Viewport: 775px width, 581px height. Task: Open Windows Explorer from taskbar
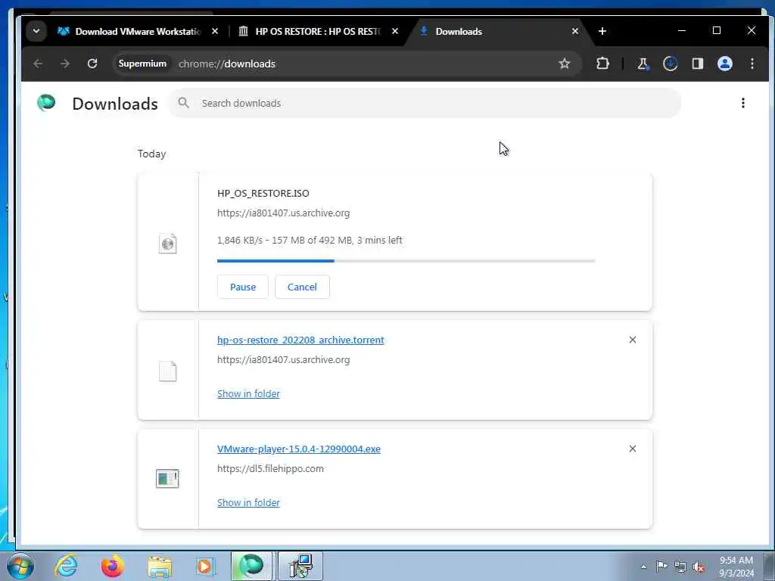click(160, 566)
